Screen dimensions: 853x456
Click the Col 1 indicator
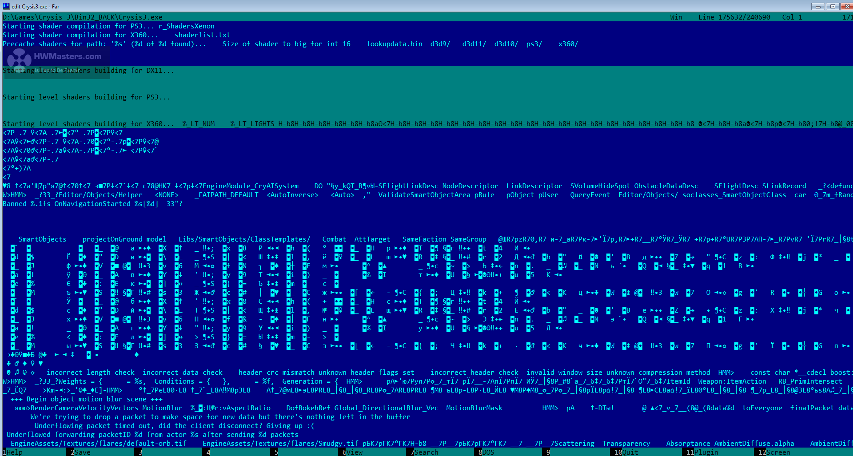point(792,17)
